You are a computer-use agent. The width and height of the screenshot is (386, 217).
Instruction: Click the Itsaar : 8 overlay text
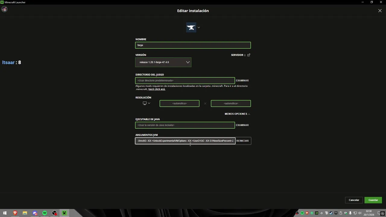[11, 62]
